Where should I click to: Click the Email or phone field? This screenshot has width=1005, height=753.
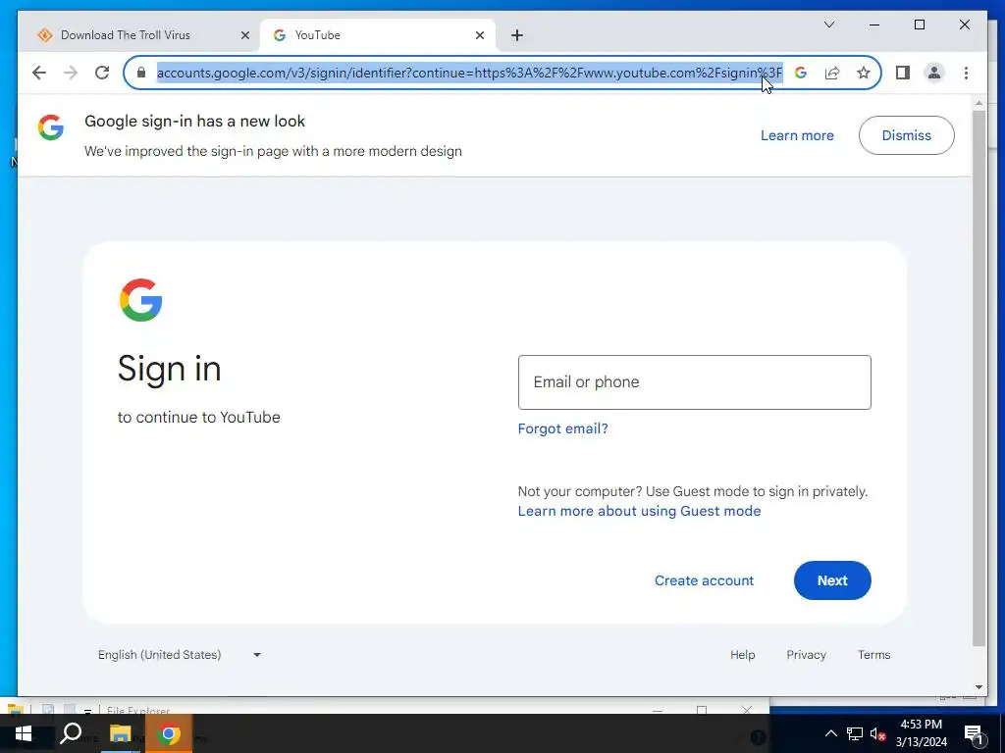pyautogui.click(x=694, y=382)
